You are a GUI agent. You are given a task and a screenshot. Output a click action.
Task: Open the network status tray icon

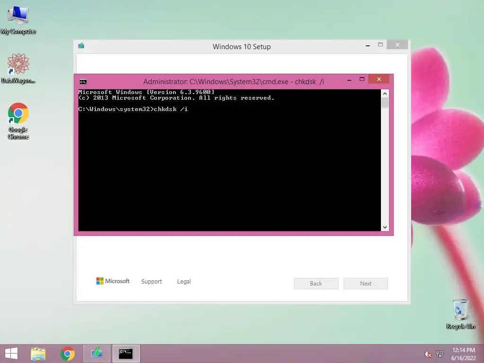(x=440, y=354)
